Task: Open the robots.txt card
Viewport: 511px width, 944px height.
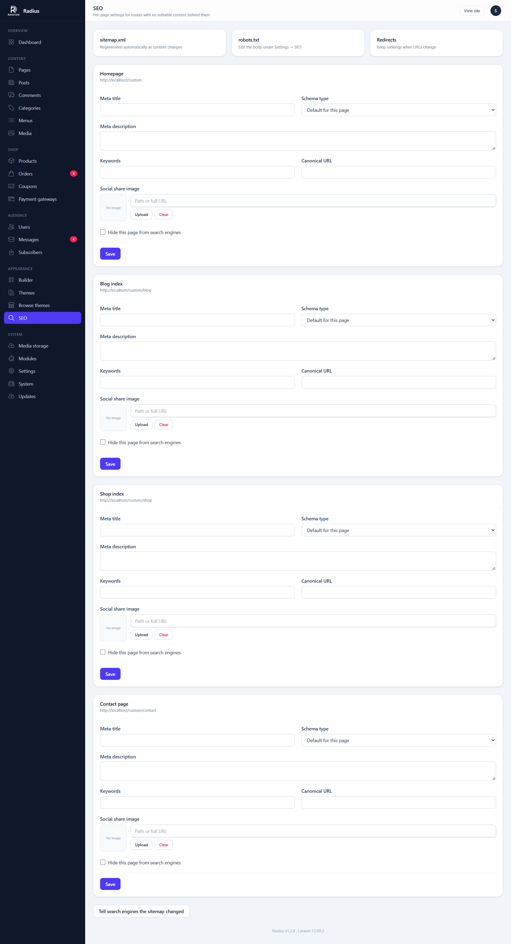Action: [298, 43]
